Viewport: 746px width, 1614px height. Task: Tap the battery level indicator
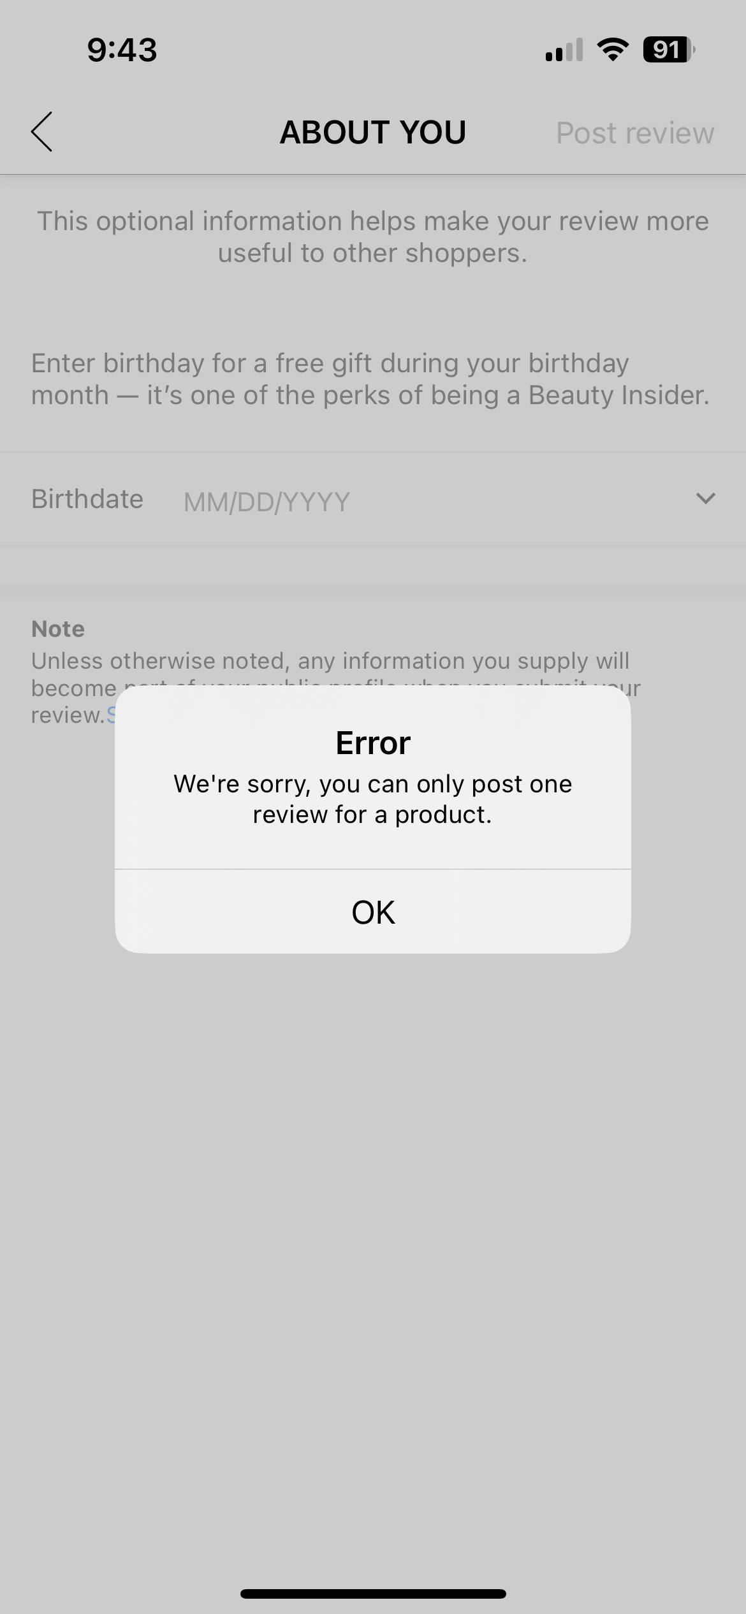[x=669, y=49]
